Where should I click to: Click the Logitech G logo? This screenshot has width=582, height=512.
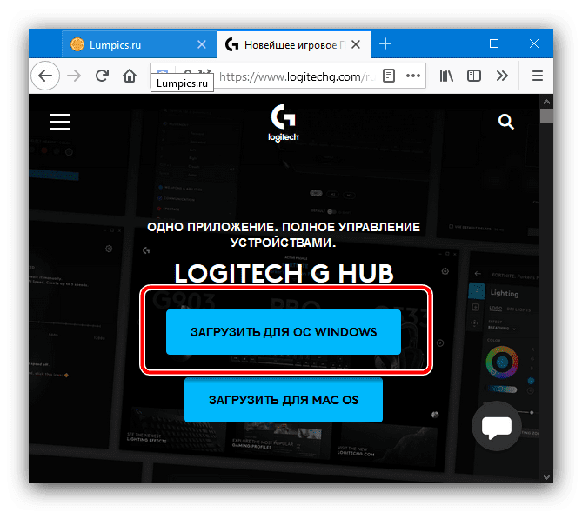coord(284,123)
